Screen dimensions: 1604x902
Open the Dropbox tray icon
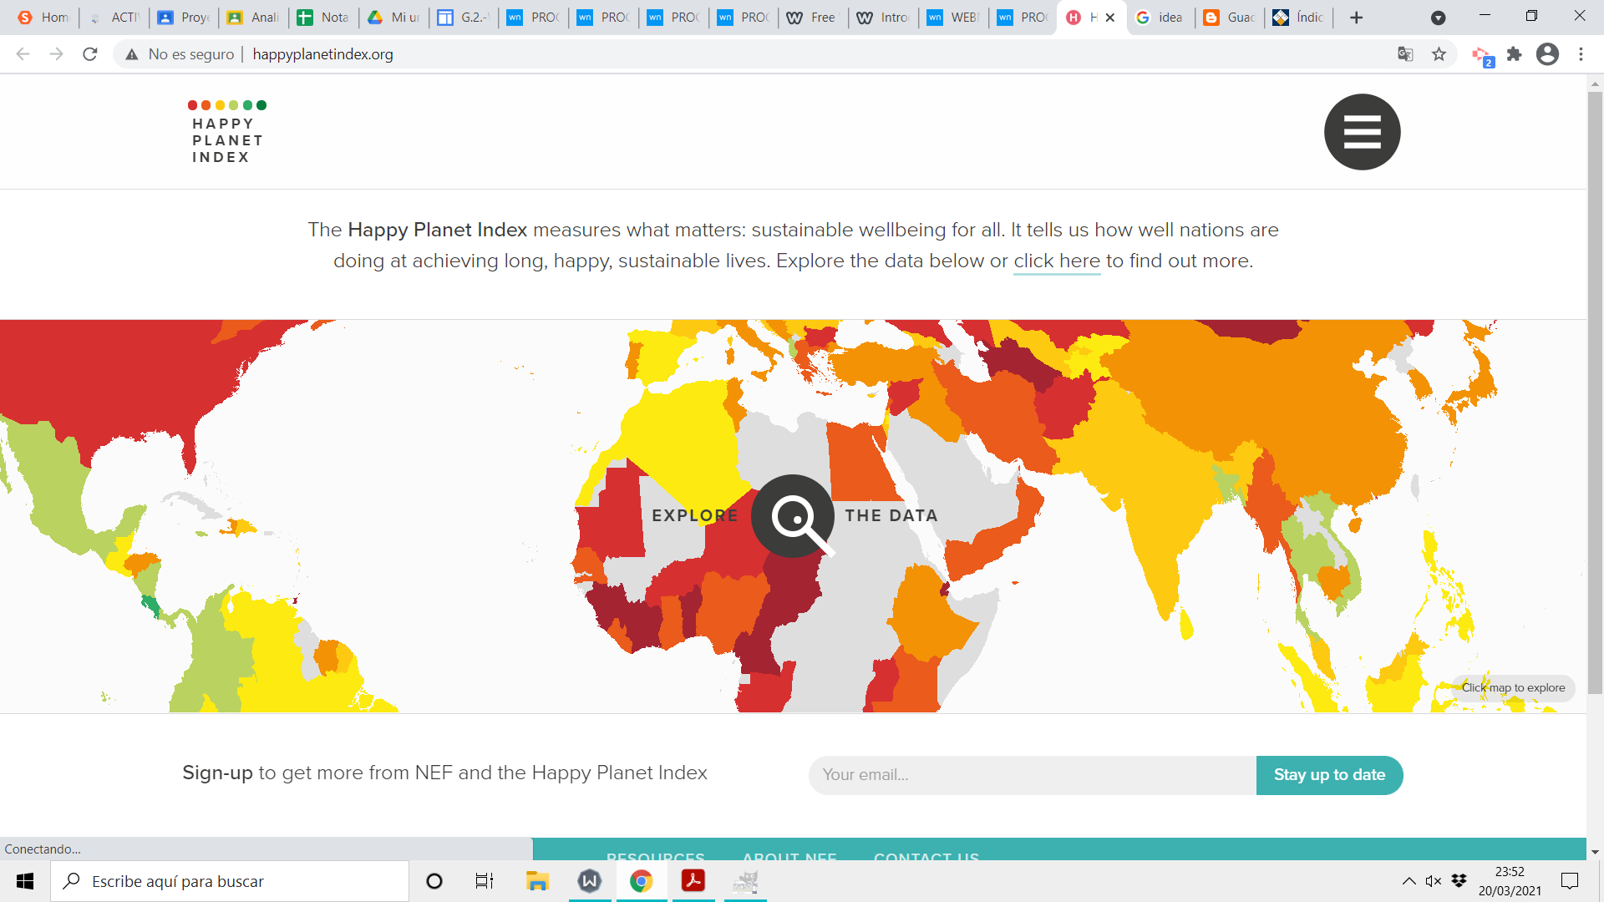tap(1459, 881)
